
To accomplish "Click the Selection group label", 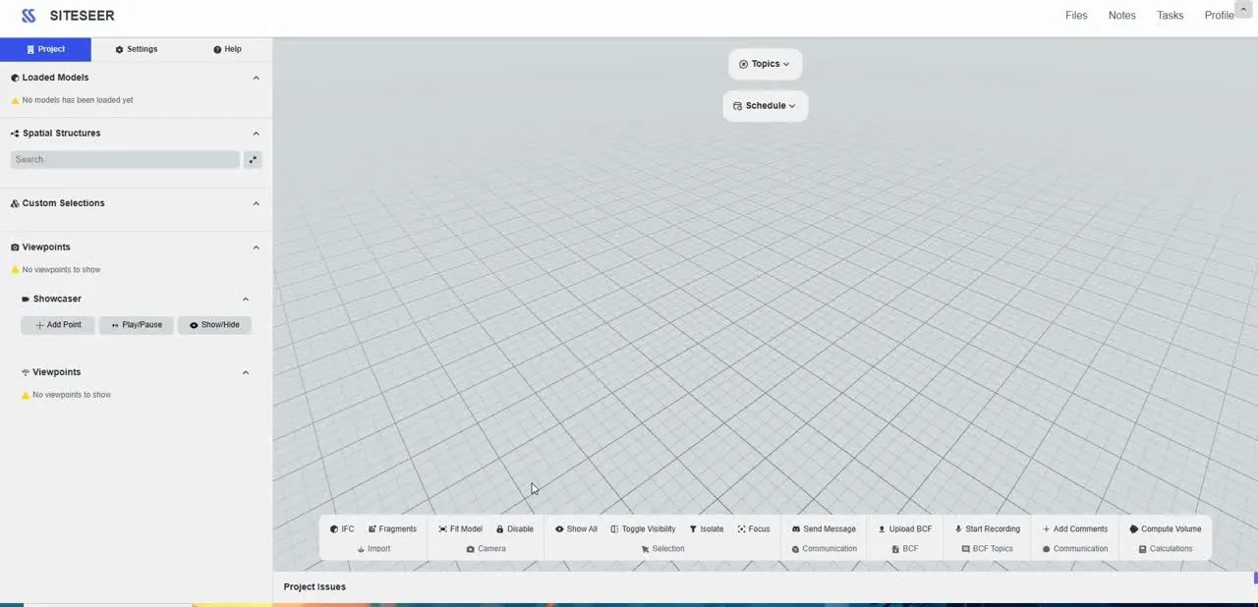I will pos(663,549).
